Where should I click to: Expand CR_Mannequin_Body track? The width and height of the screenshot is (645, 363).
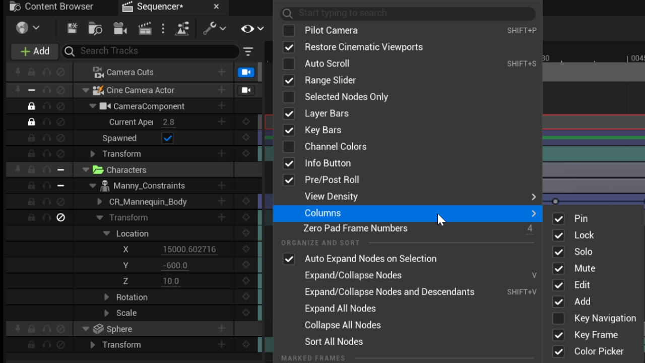(99, 202)
